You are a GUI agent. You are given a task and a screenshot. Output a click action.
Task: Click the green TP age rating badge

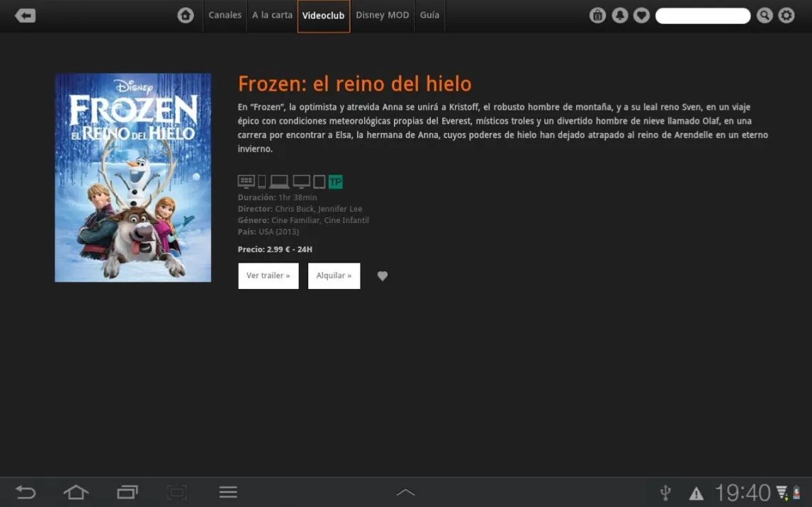[x=335, y=182]
